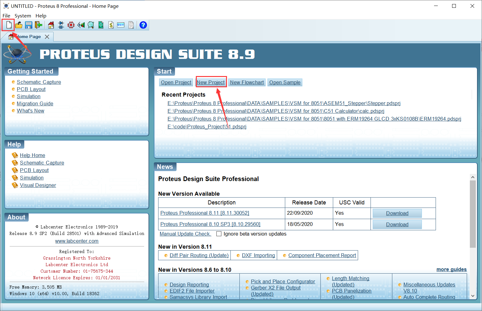
Task: Open the 3D Visualizer toolbar icon
Action: 81,25
